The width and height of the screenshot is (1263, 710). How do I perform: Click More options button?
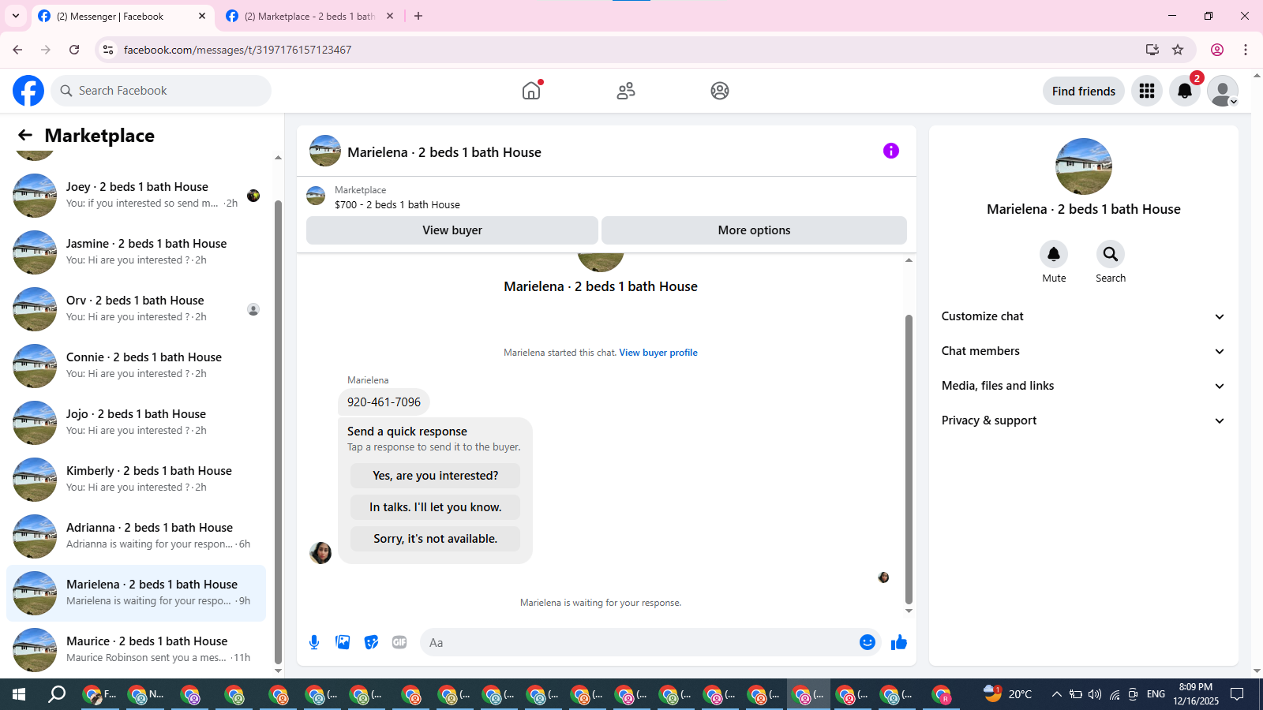pyautogui.click(x=754, y=230)
